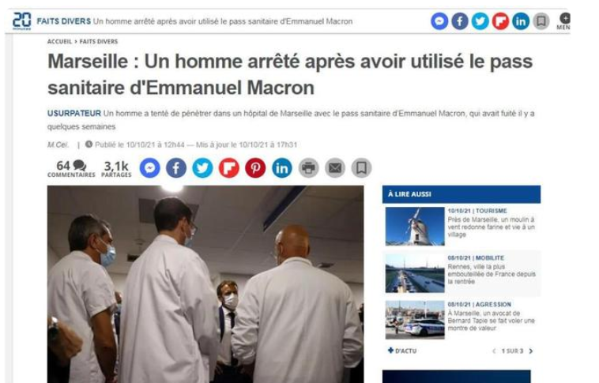599x383 pixels.
Task: Print the article with printer icon
Action: click(x=309, y=168)
